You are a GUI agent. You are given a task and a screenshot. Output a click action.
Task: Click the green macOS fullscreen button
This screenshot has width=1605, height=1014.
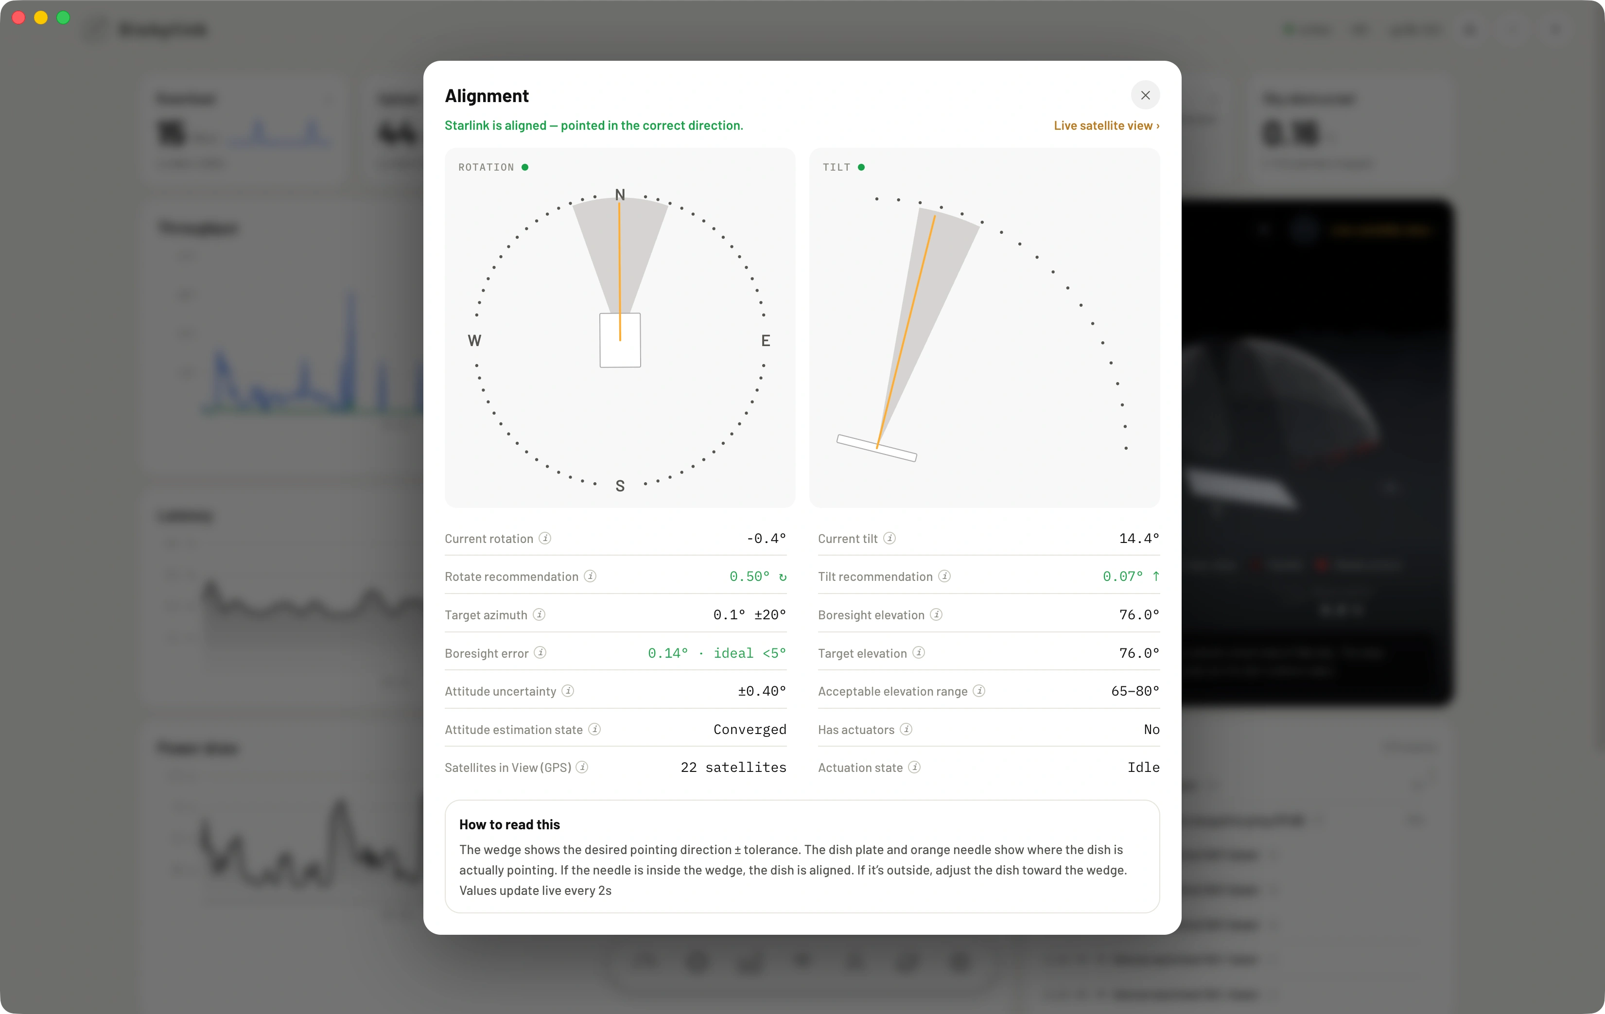coord(63,18)
